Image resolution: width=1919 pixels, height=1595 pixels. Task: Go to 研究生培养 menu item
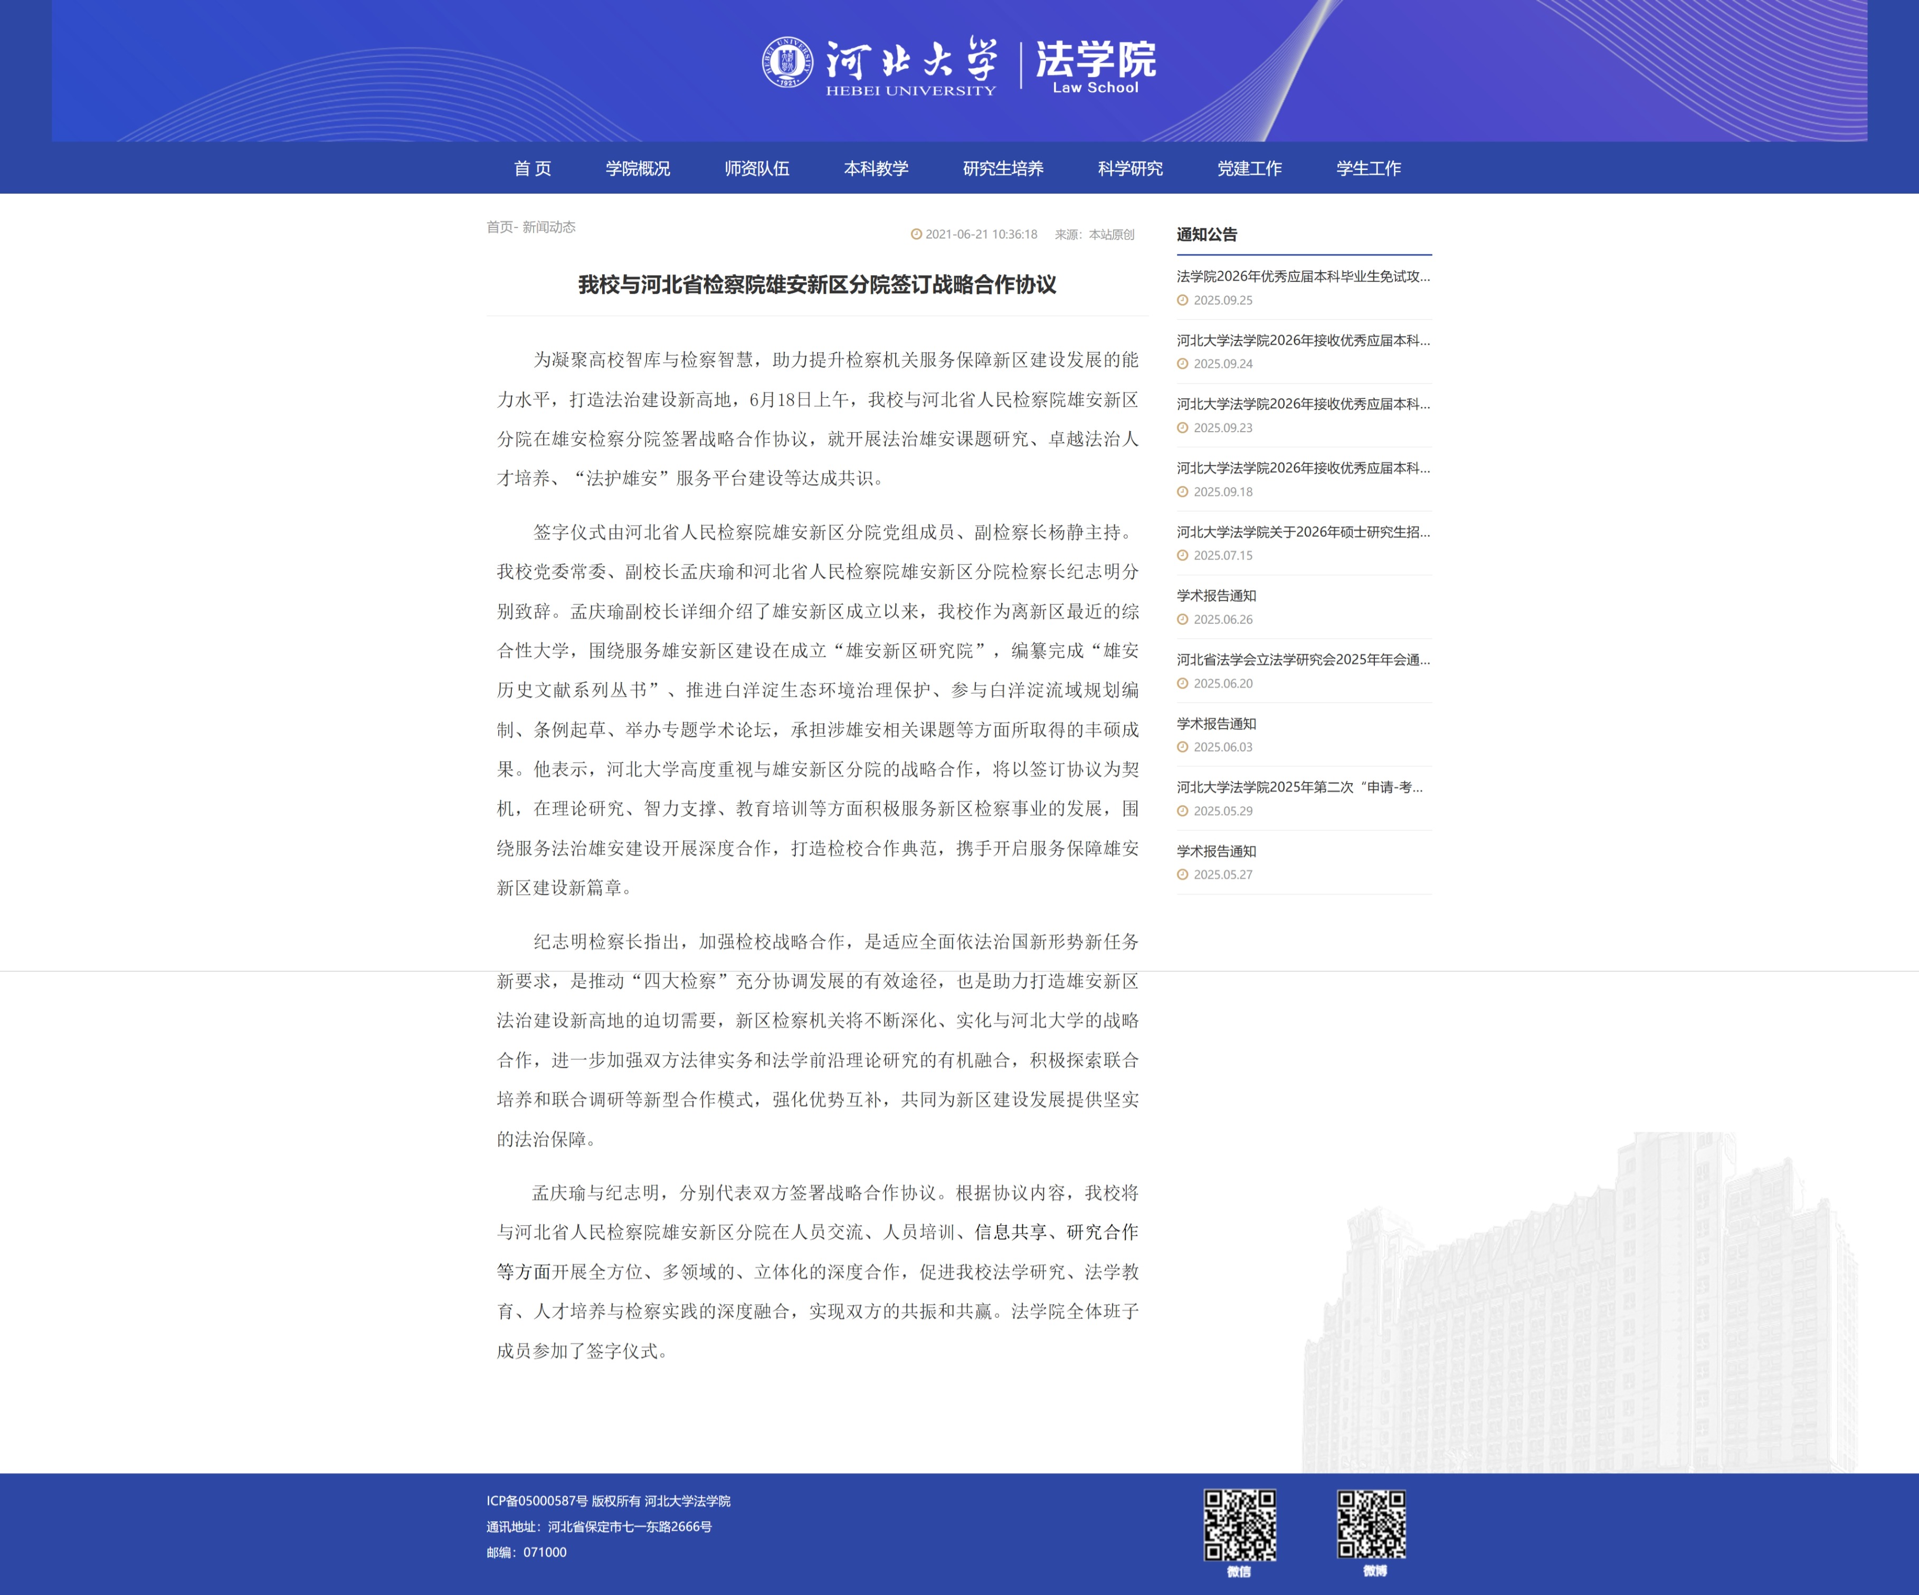point(1002,168)
